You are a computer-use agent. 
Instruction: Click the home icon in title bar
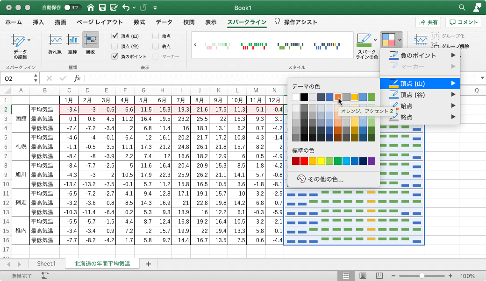(x=90, y=8)
